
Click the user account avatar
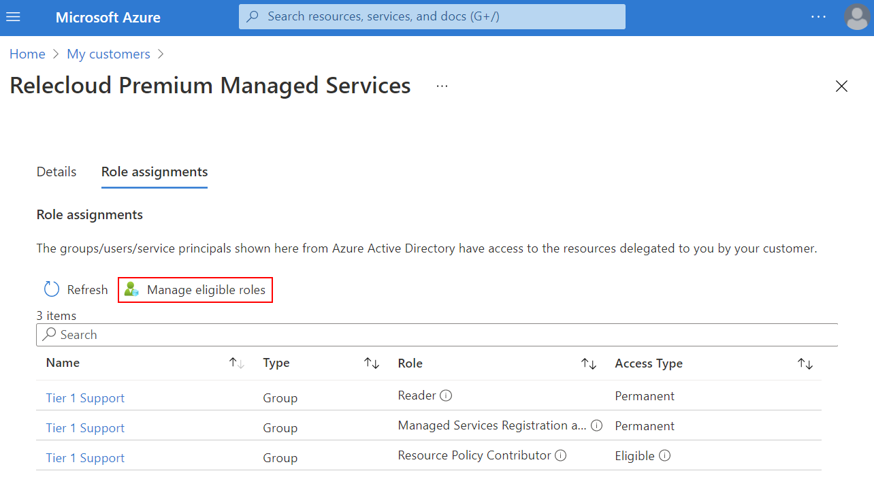(x=856, y=17)
